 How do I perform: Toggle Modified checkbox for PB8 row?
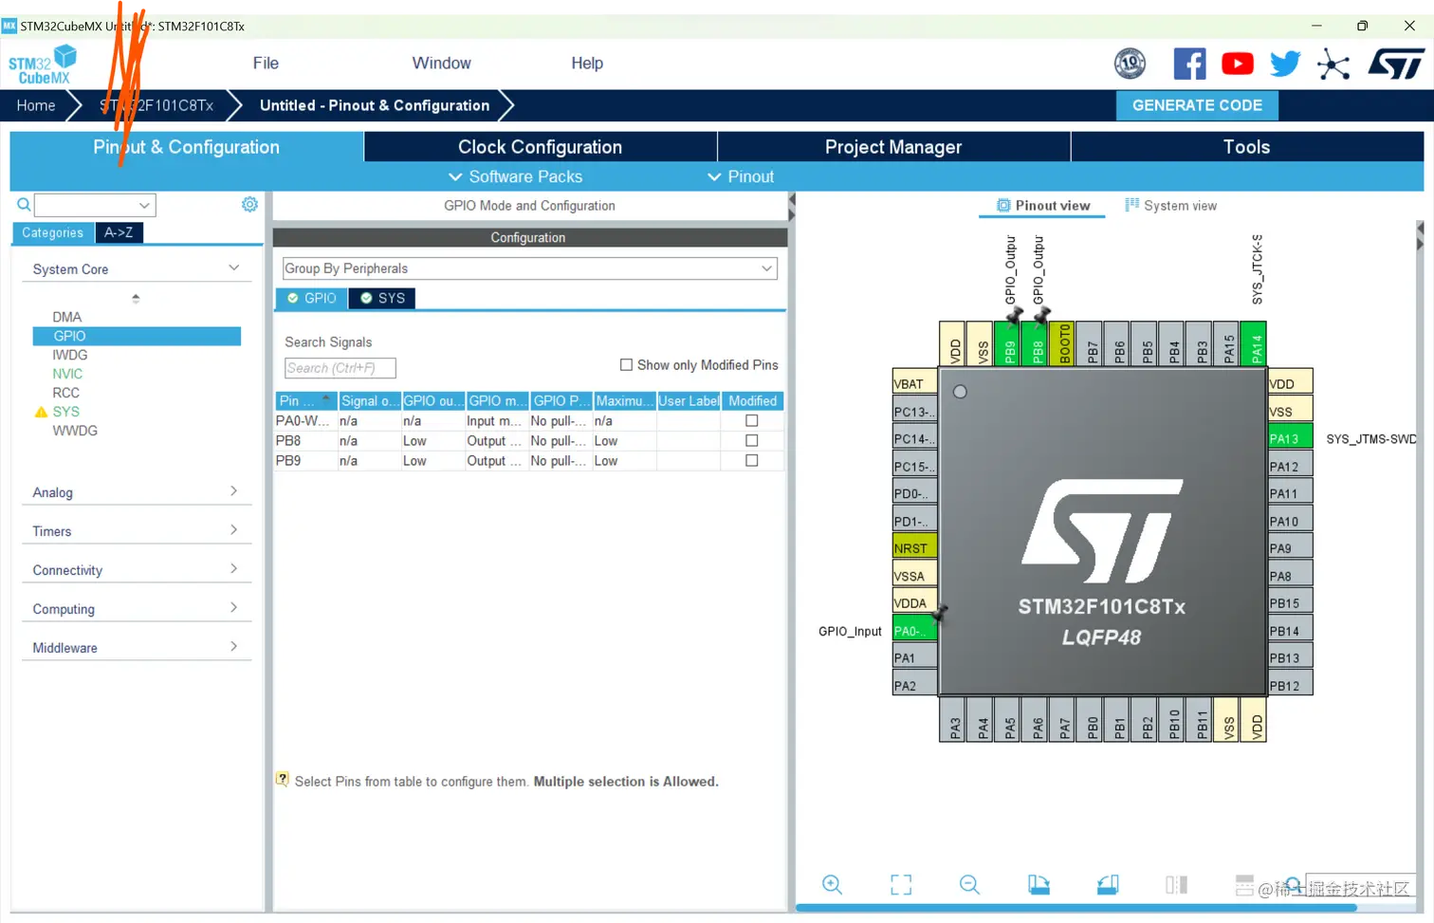click(x=752, y=440)
